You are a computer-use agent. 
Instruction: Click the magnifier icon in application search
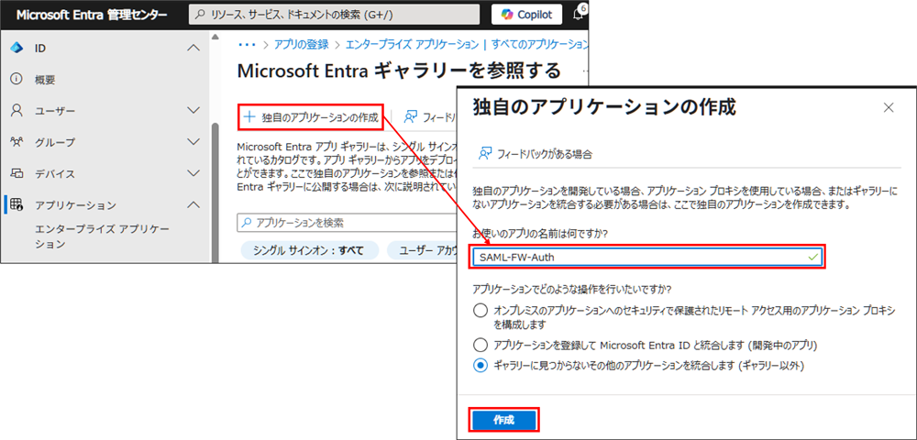pos(247,223)
